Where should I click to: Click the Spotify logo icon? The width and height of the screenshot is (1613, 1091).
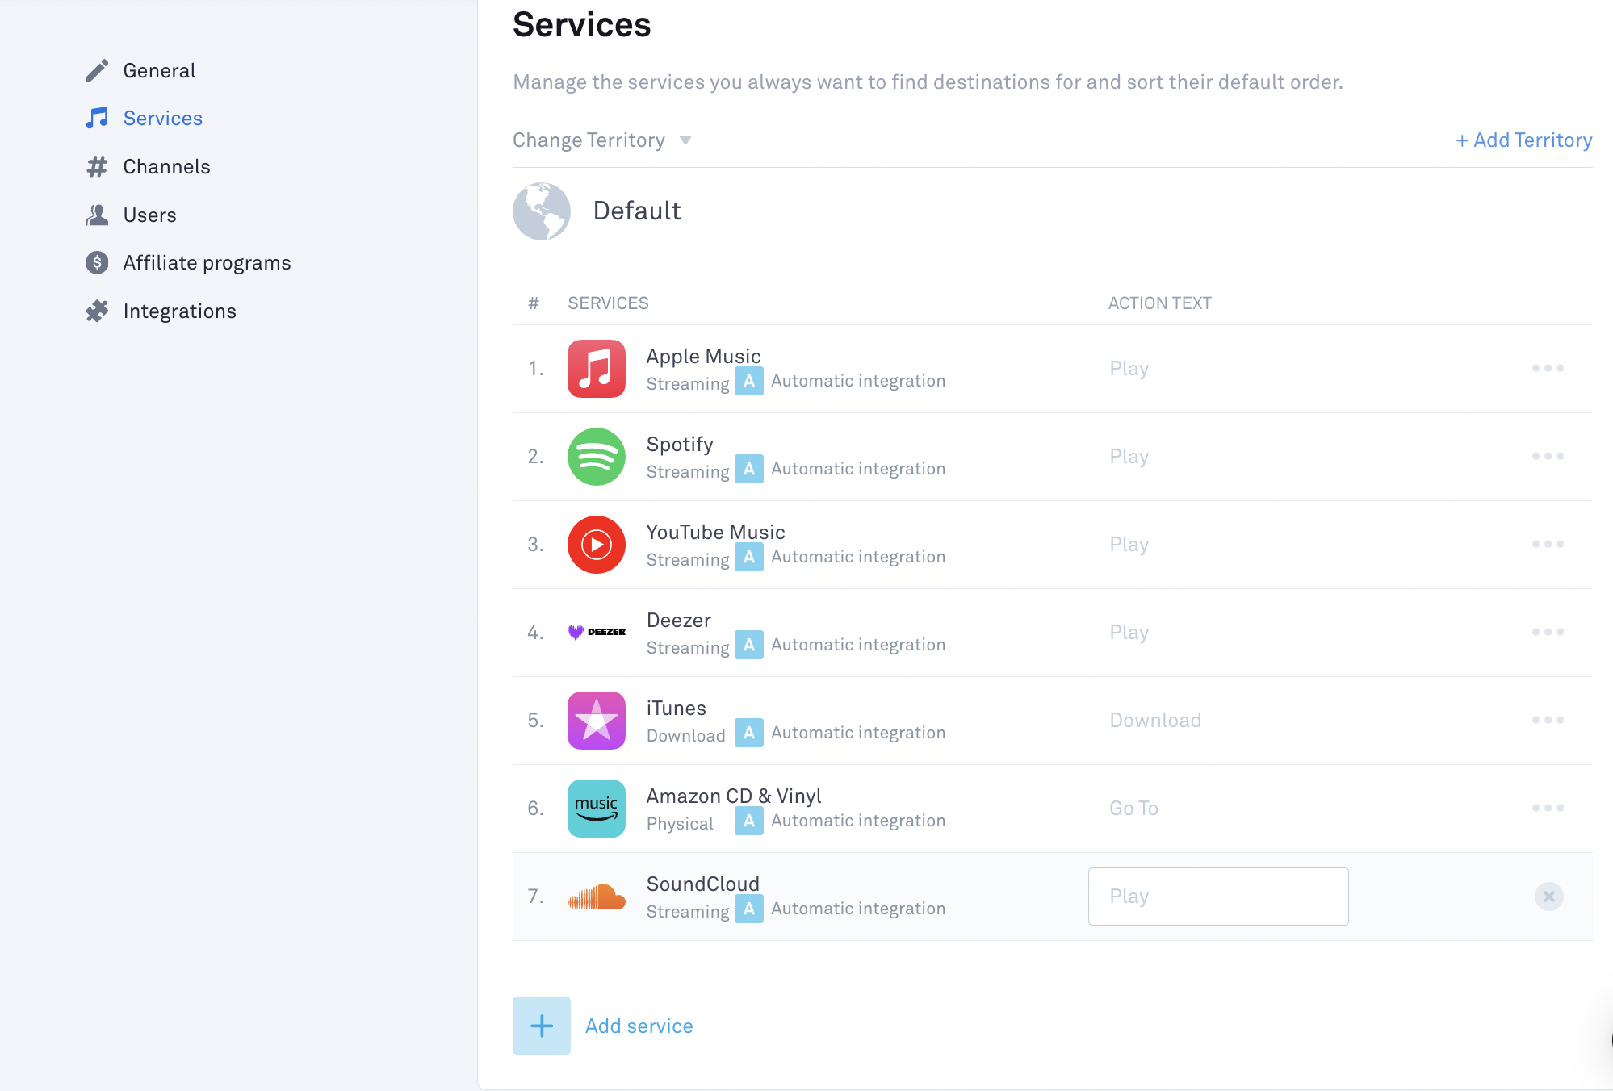(596, 457)
